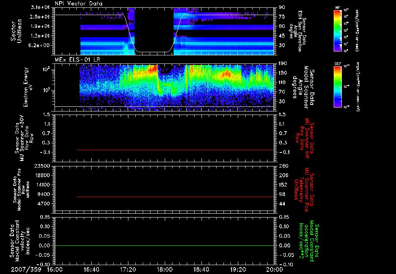Click the 75 degree sun elevation tick
396x274 pixels.
[282, 17]
